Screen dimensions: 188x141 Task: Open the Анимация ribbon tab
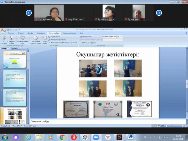(x=40, y=33)
